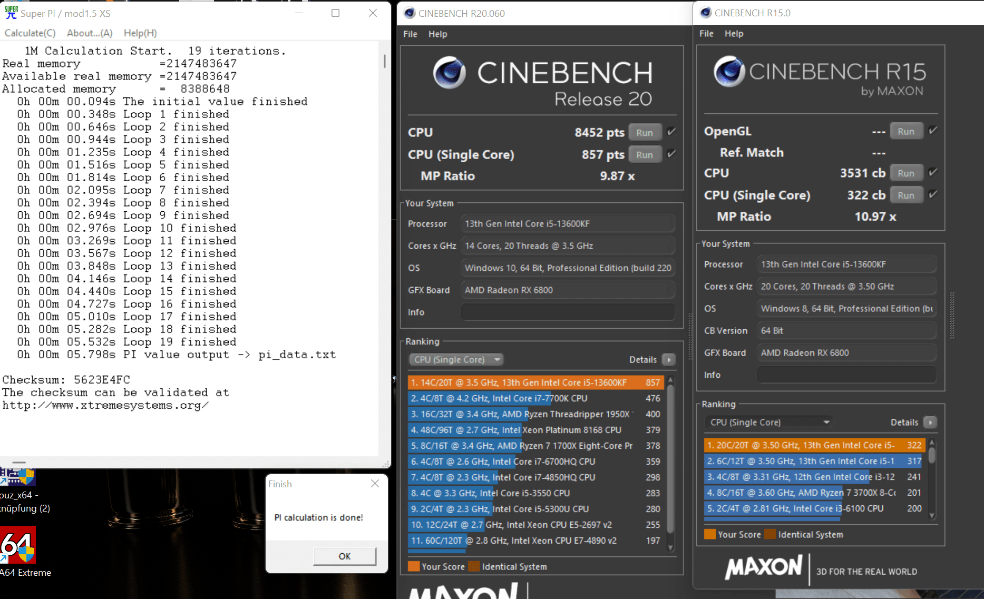Click the xtremesystems.org URL text in Super PI

click(105, 405)
